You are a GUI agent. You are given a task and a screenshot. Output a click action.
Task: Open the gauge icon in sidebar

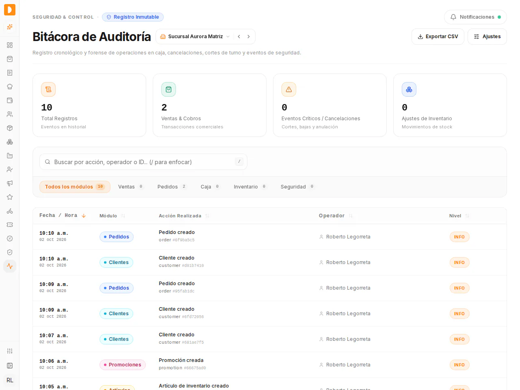(10, 238)
